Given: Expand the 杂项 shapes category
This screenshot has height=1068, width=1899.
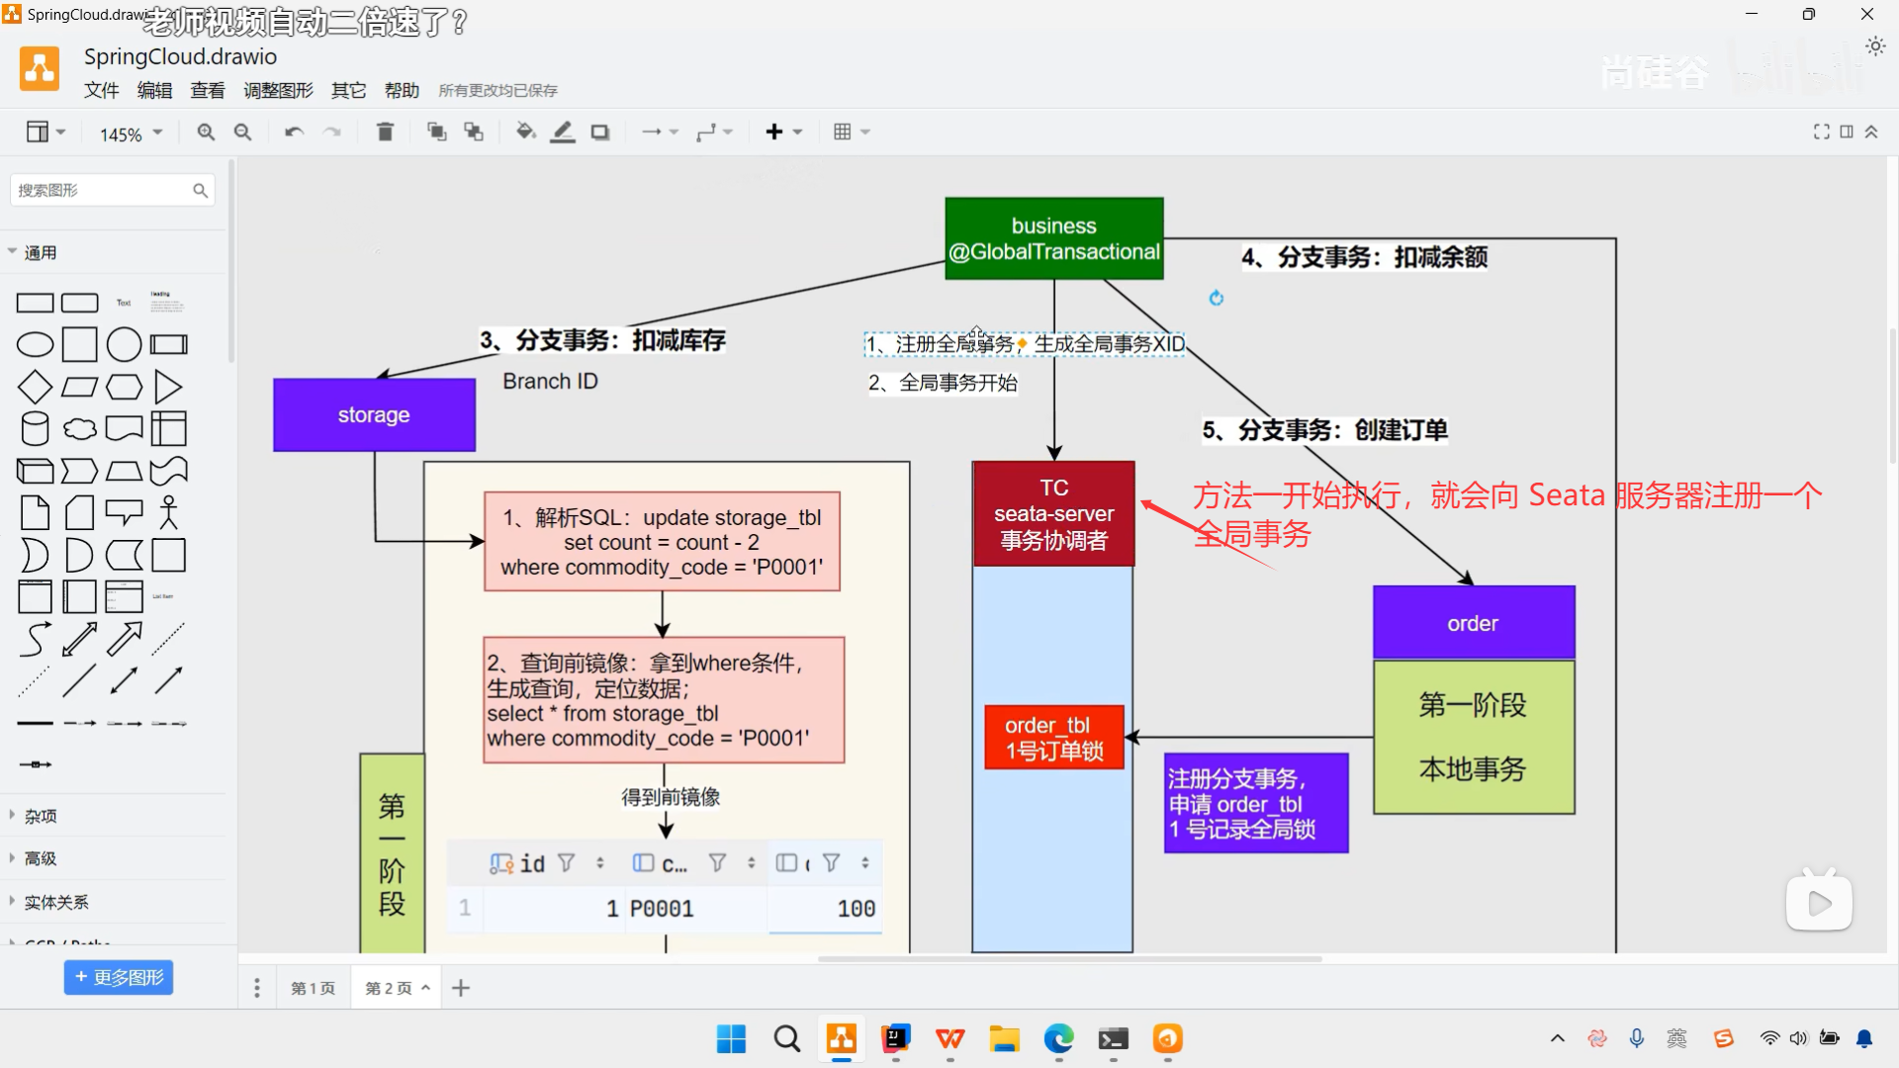Looking at the screenshot, I should pos(41,816).
